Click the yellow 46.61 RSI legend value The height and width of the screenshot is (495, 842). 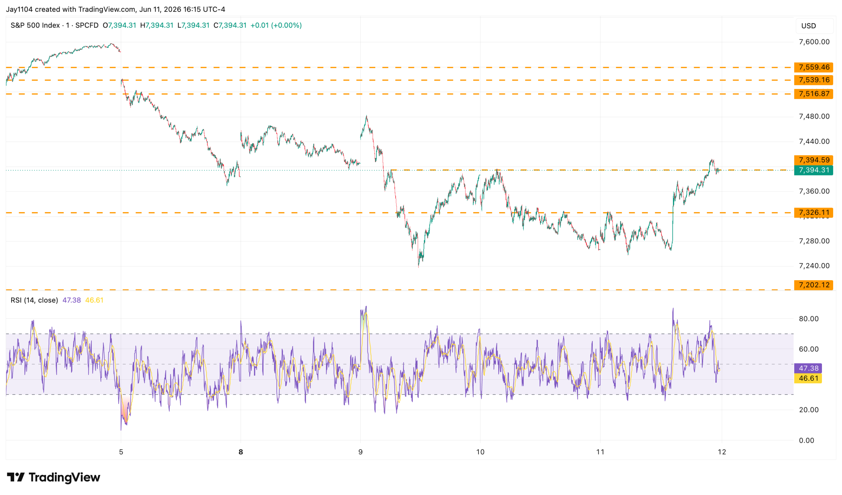pos(94,301)
